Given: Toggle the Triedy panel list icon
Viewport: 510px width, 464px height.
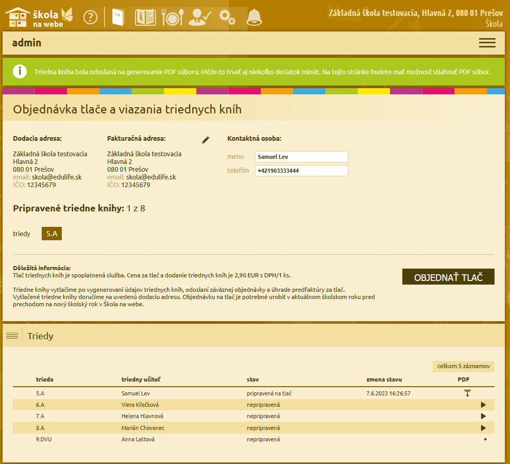Looking at the screenshot, I should tap(12, 336).
